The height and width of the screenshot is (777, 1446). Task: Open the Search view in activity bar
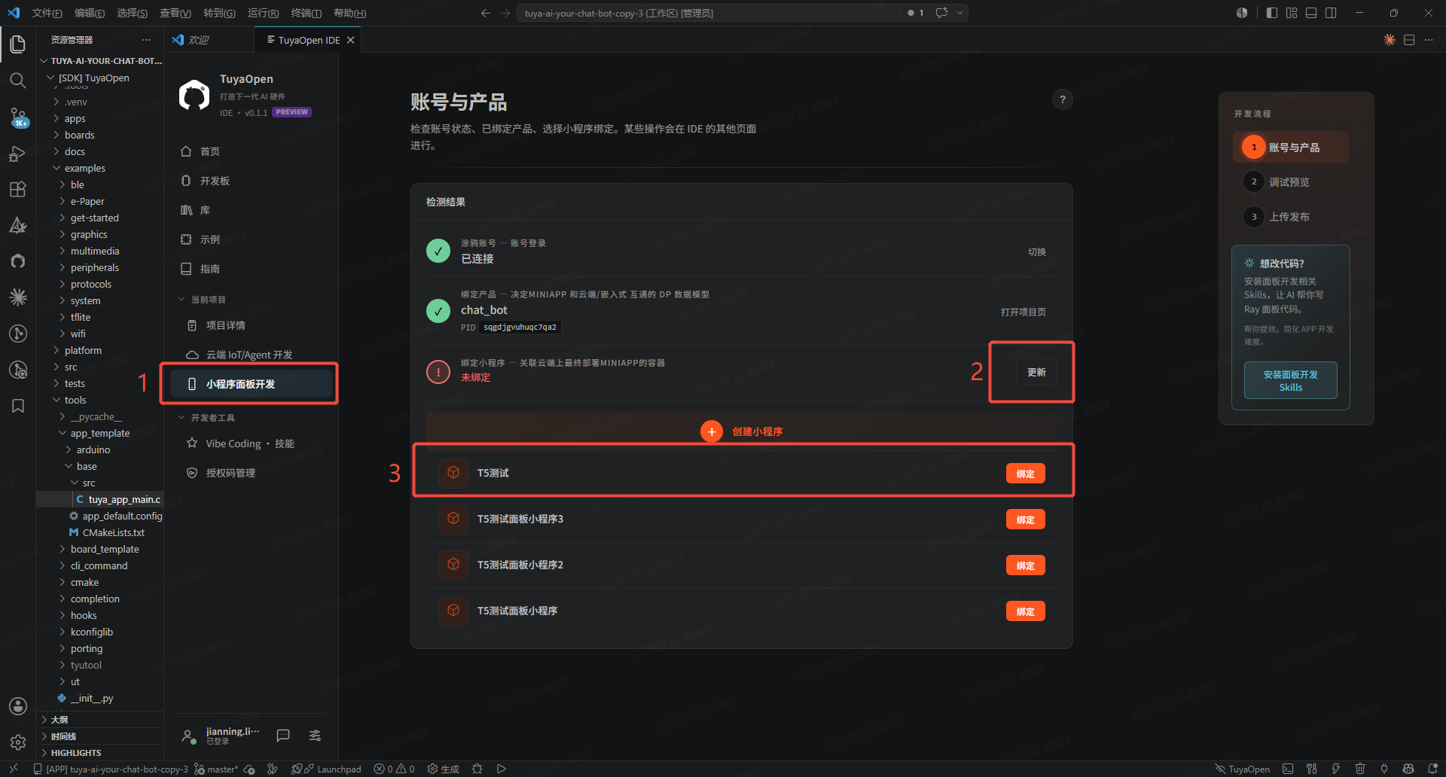coord(18,81)
